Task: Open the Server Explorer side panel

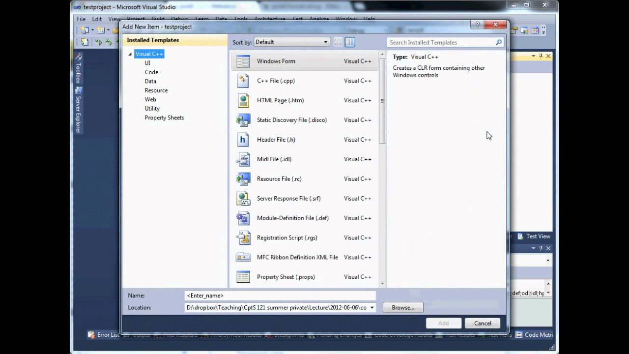Action: coord(78,110)
